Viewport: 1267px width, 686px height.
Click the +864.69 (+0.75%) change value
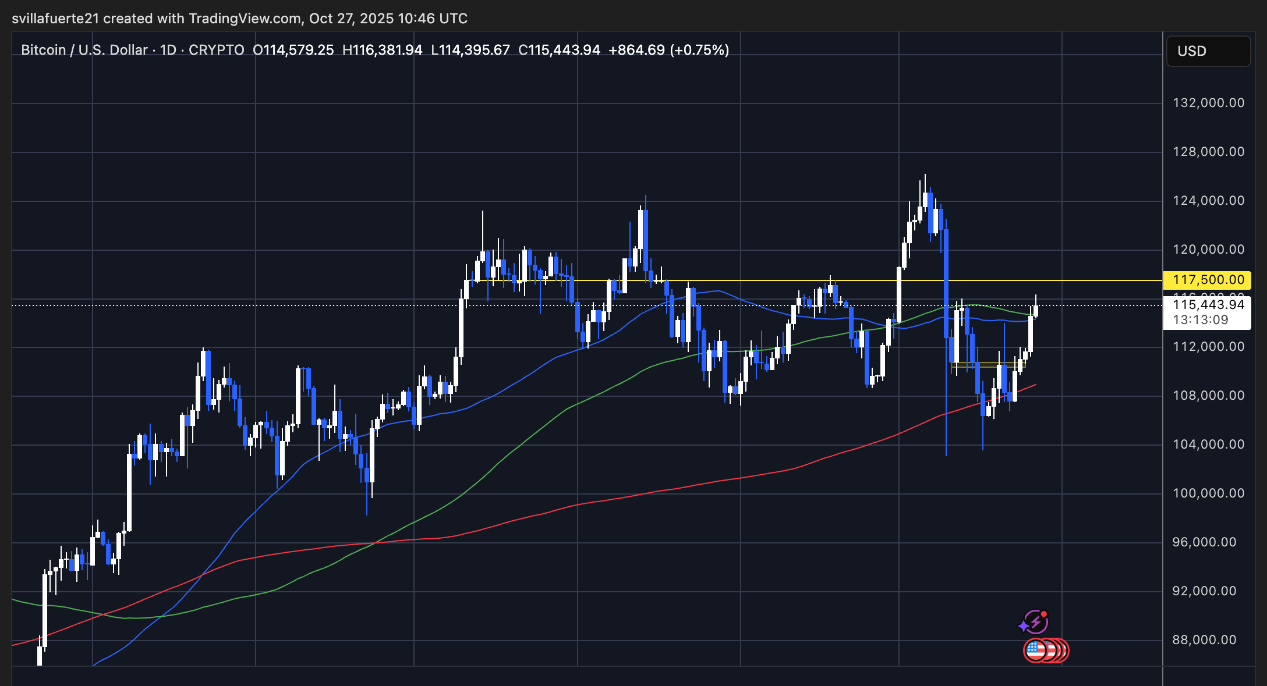(668, 50)
